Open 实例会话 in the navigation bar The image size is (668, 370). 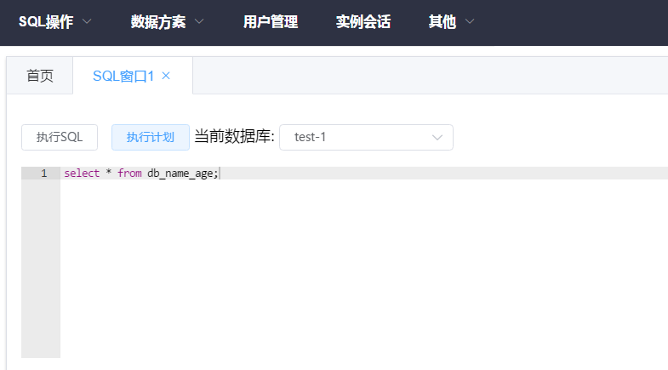[x=363, y=22]
